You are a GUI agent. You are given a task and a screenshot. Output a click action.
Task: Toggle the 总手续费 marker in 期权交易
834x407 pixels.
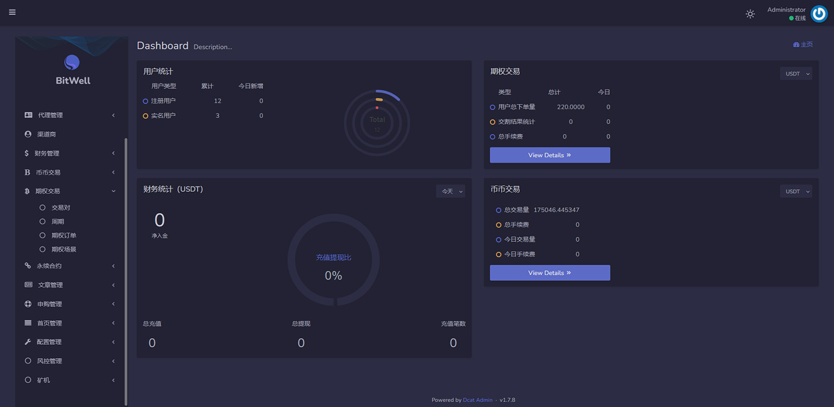pyautogui.click(x=493, y=137)
